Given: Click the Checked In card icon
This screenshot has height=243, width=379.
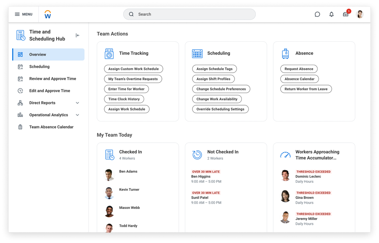Looking at the screenshot, I should coord(109,155).
